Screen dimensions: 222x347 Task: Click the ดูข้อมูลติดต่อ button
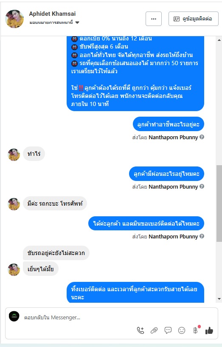(194, 19)
